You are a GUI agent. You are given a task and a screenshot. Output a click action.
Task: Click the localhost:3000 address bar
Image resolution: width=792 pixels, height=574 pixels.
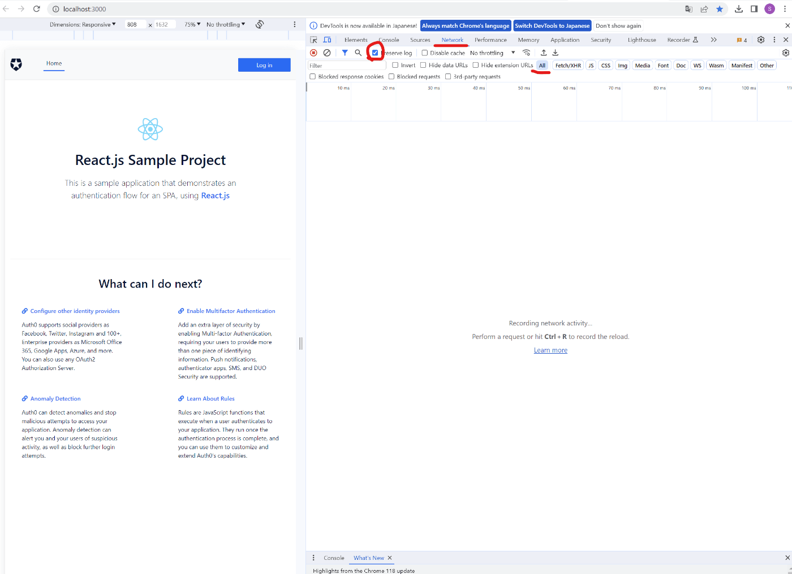362,9
